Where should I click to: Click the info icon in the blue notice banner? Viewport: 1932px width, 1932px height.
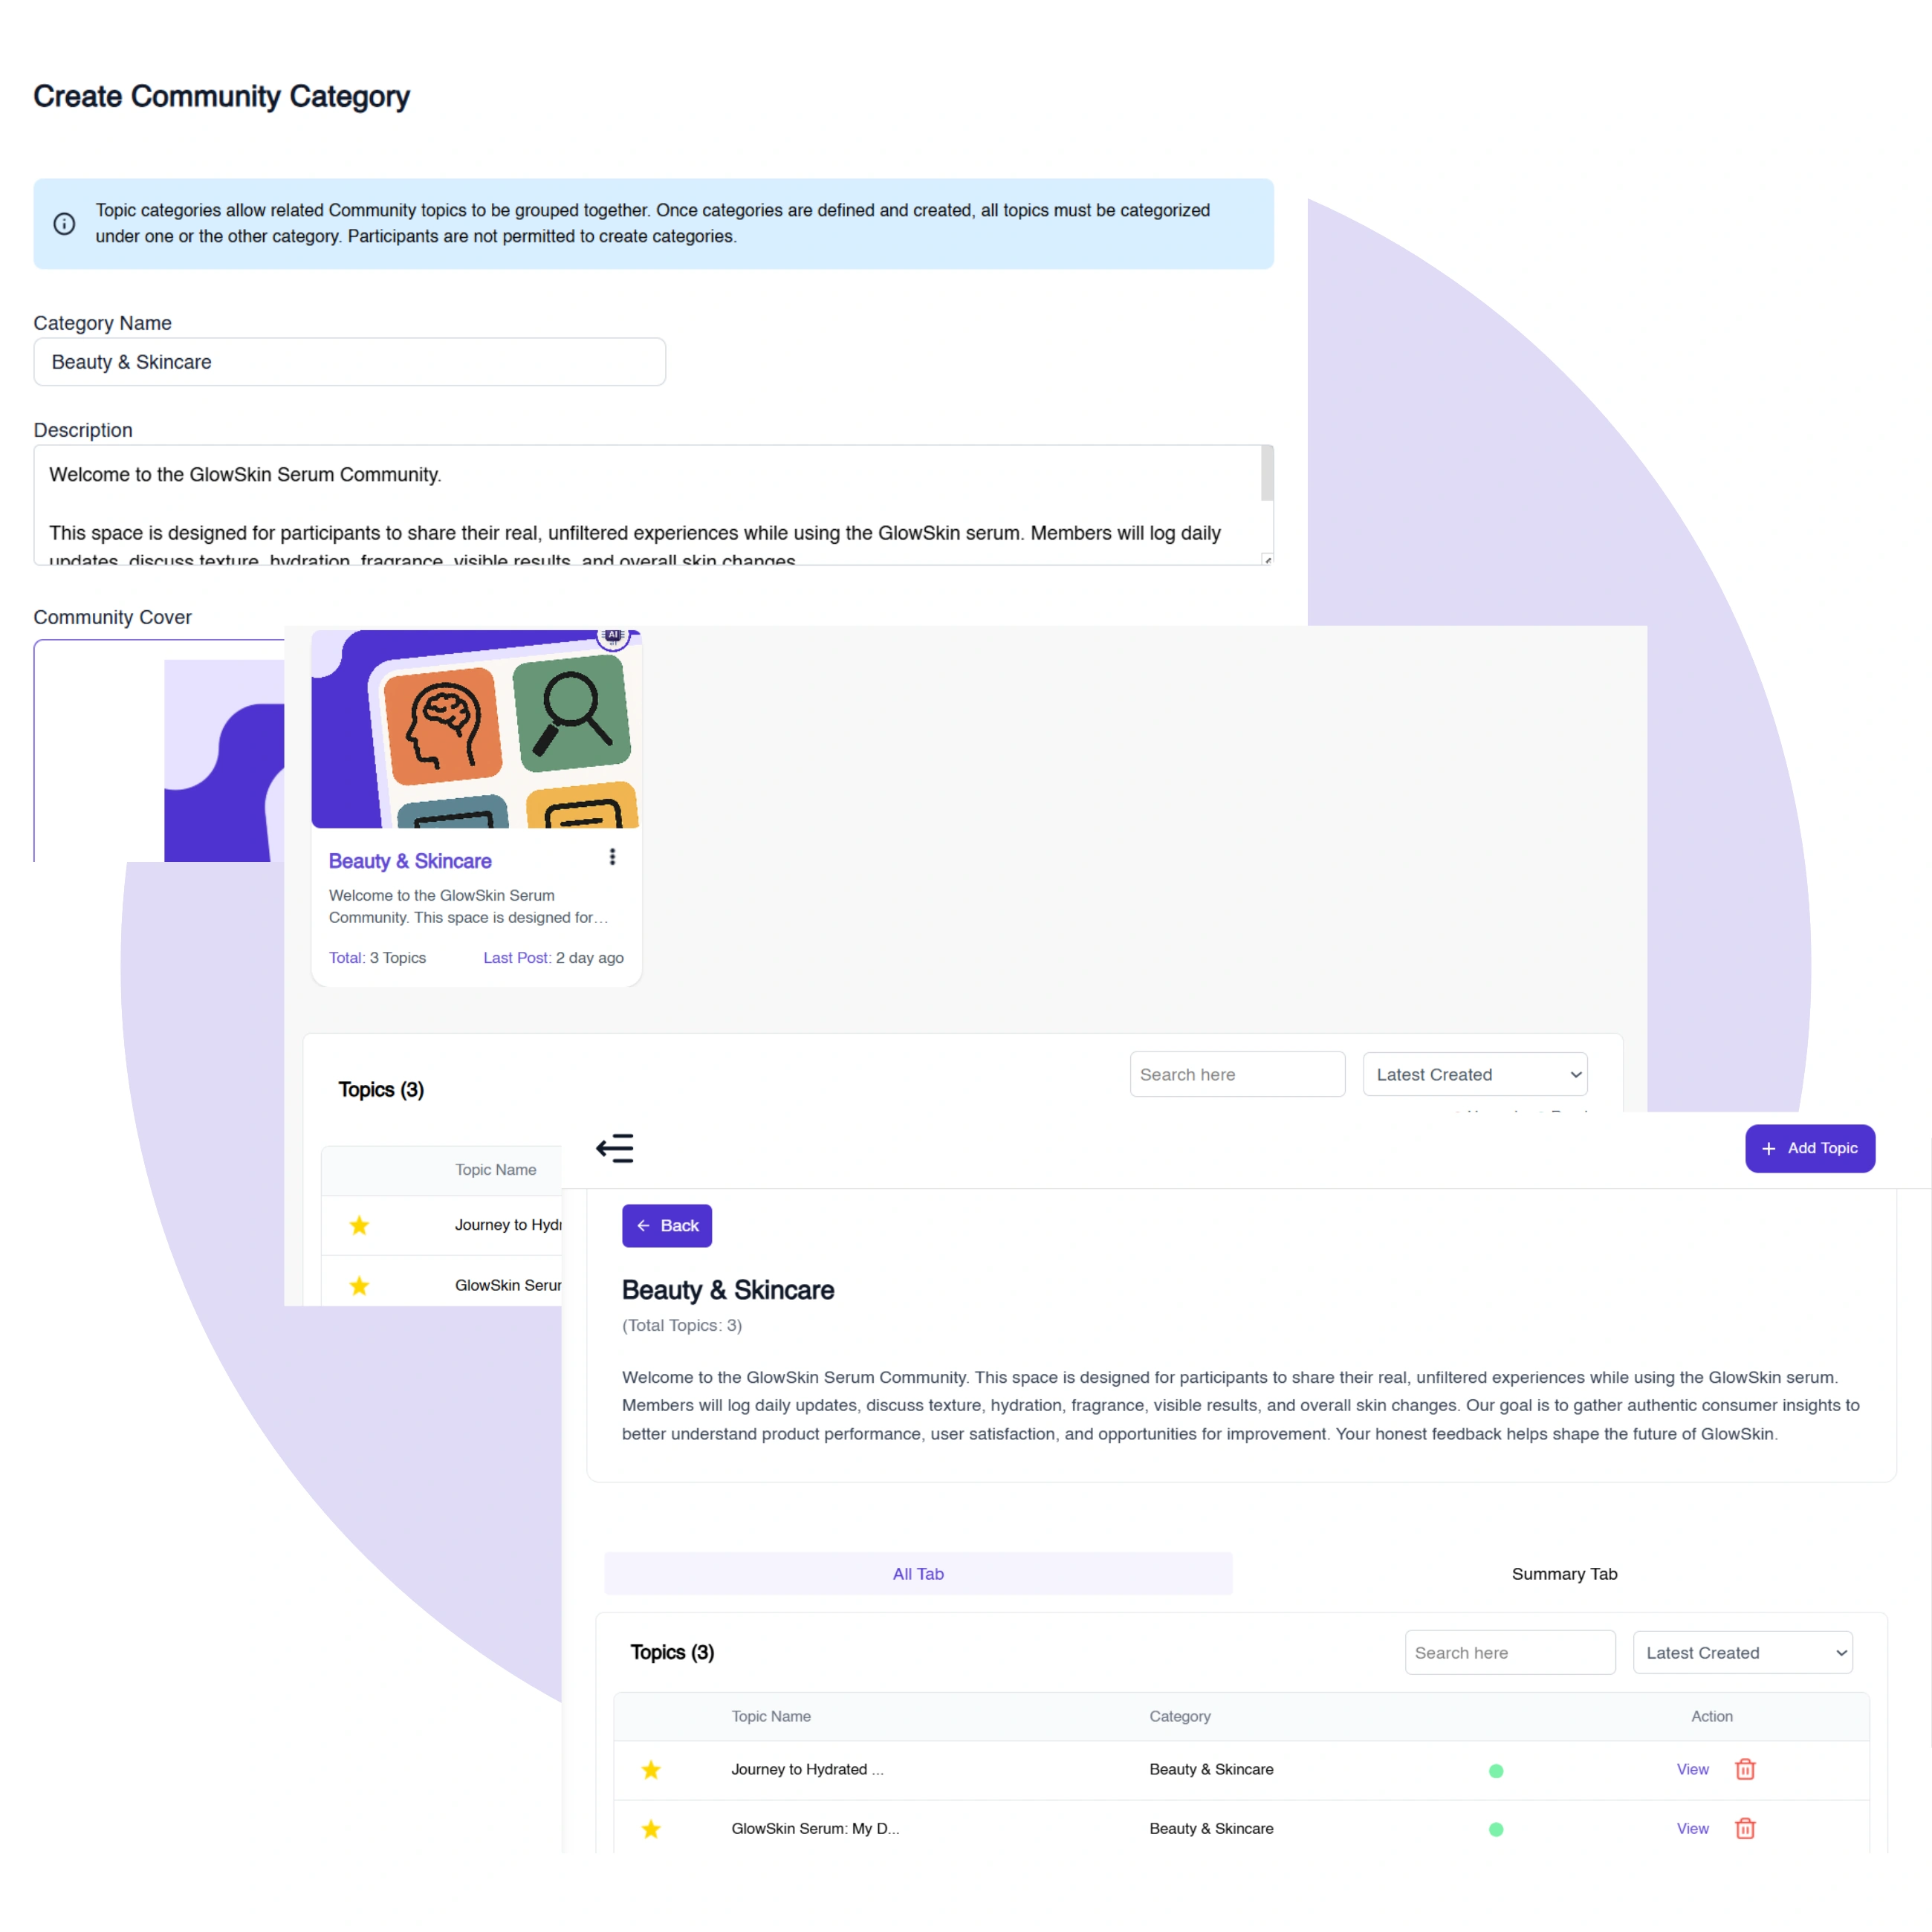[x=64, y=223]
